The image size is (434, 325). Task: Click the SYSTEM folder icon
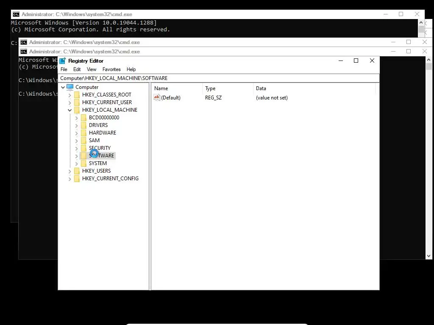(83, 163)
